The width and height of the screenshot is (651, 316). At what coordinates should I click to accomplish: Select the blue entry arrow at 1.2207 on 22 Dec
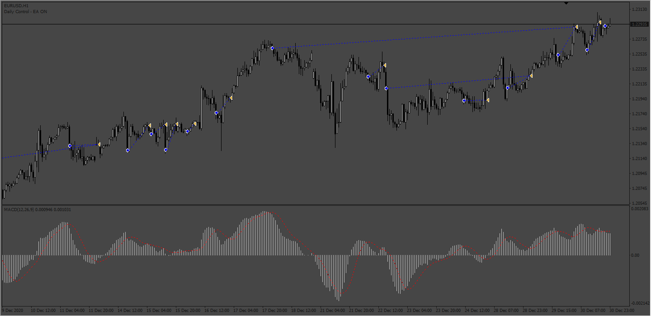coord(386,89)
